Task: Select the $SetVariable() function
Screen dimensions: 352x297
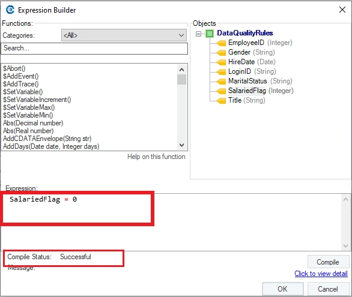Action: coord(23,92)
